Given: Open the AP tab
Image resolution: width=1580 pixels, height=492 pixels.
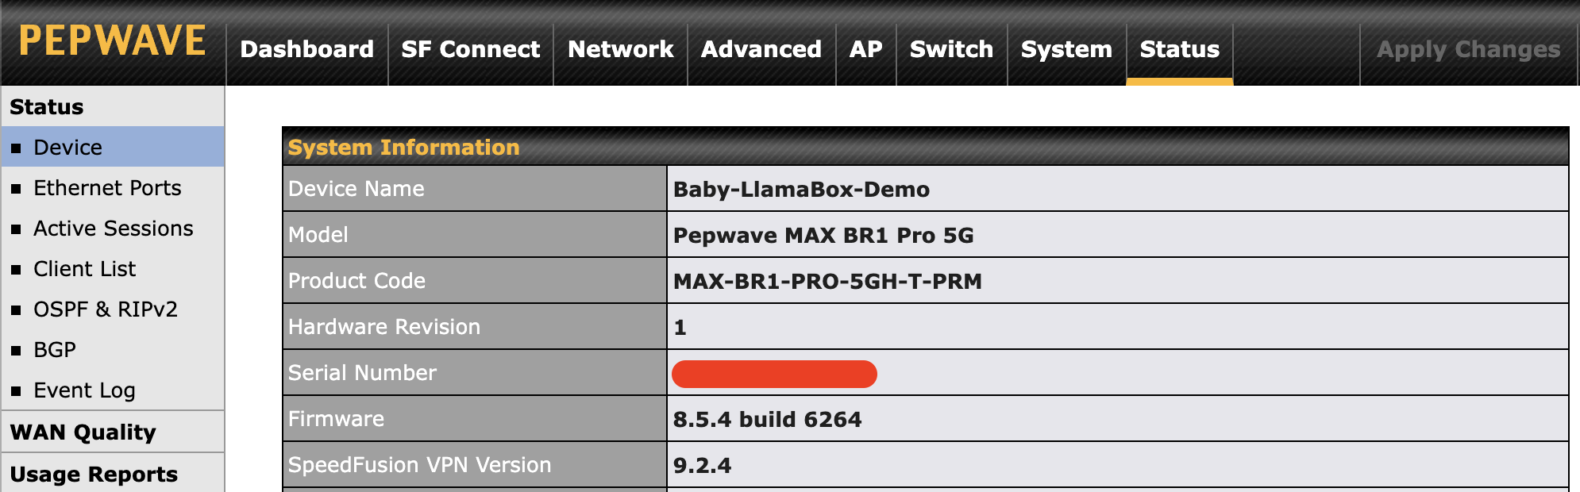Looking at the screenshot, I should (865, 49).
